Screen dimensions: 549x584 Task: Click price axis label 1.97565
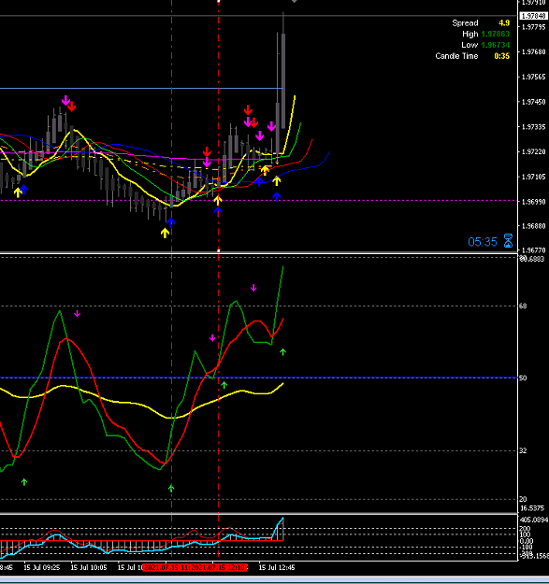coord(534,77)
